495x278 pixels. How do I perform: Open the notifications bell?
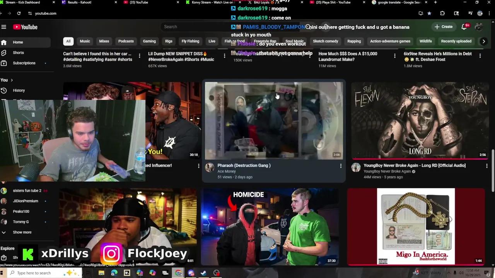(464, 27)
